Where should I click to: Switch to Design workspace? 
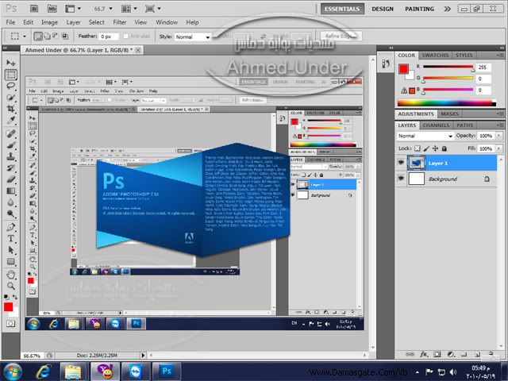pyautogui.click(x=383, y=9)
